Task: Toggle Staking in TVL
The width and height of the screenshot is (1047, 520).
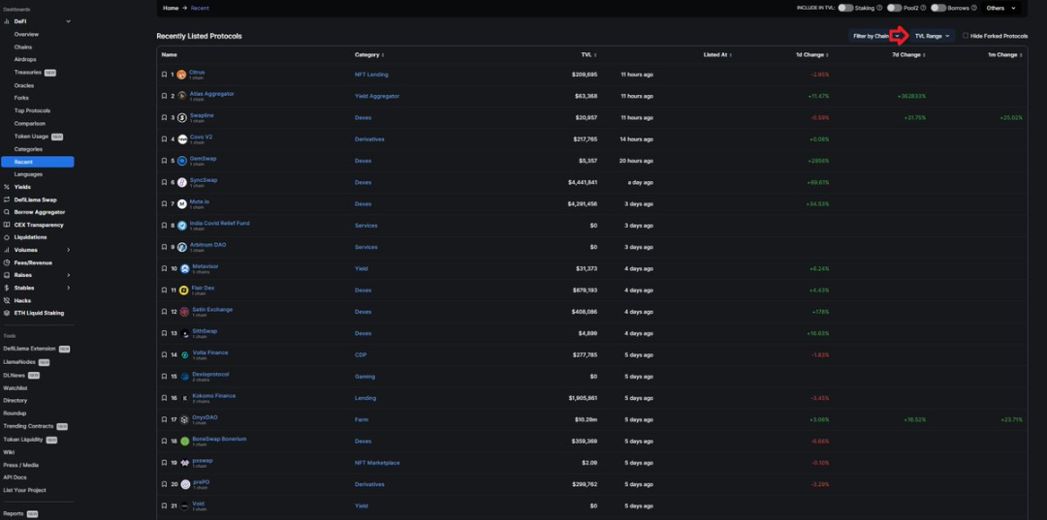Action: (x=845, y=8)
